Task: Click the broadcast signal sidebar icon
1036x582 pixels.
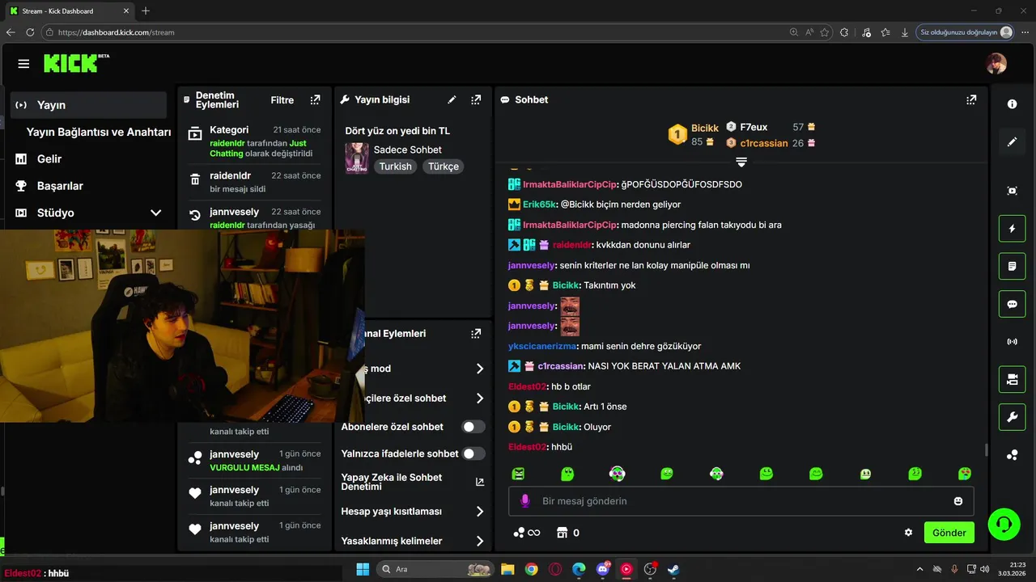Action: (x=1012, y=342)
